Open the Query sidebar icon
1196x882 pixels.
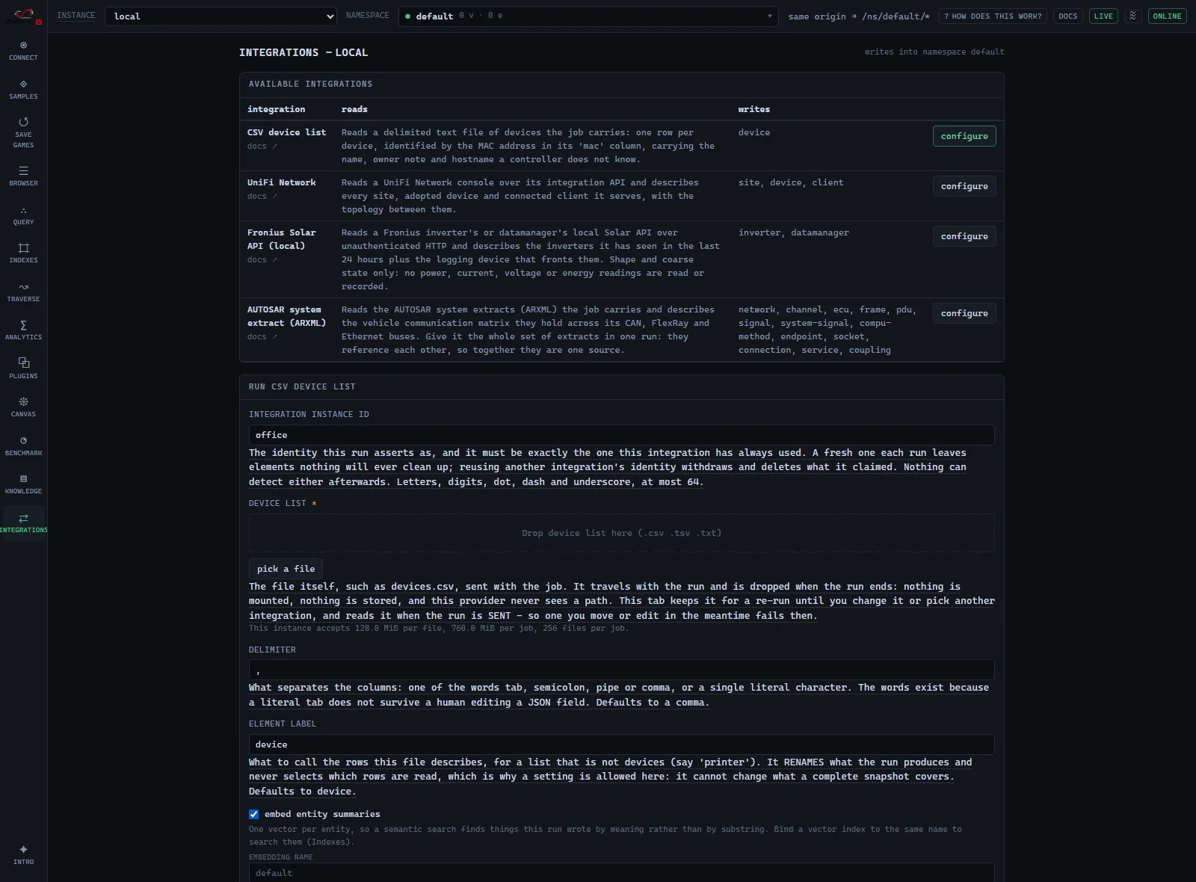(23, 215)
